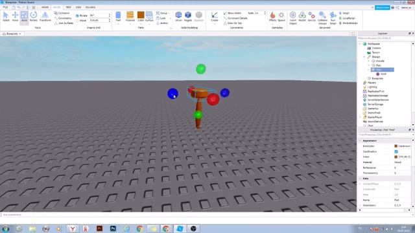Open Insert Object dialog
415x233 pixels.
click(292, 18)
